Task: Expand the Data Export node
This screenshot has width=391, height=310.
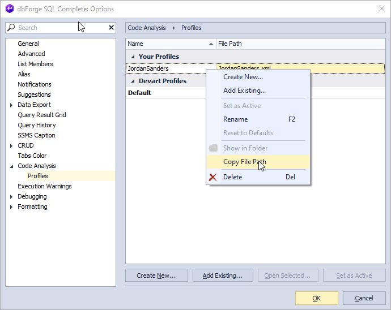Action: tap(11, 105)
